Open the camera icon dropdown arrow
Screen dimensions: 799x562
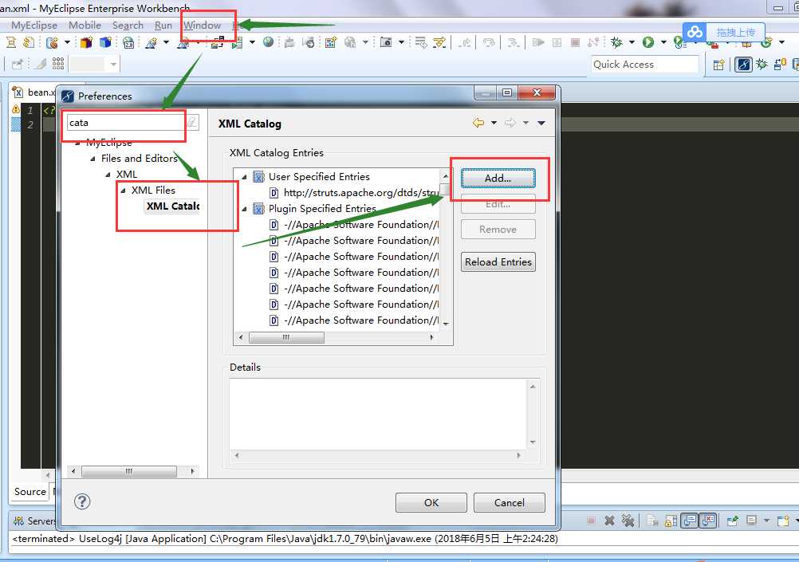pos(401,42)
